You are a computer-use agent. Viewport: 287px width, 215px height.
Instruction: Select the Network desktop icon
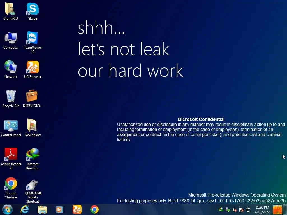pos(11,69)
